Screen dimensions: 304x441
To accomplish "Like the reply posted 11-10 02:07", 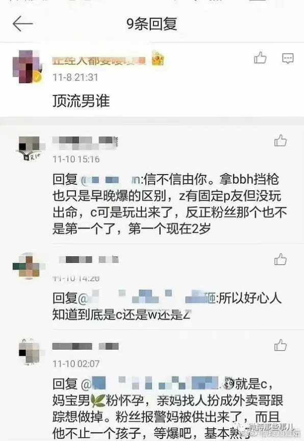I will (x=281, y=345).
